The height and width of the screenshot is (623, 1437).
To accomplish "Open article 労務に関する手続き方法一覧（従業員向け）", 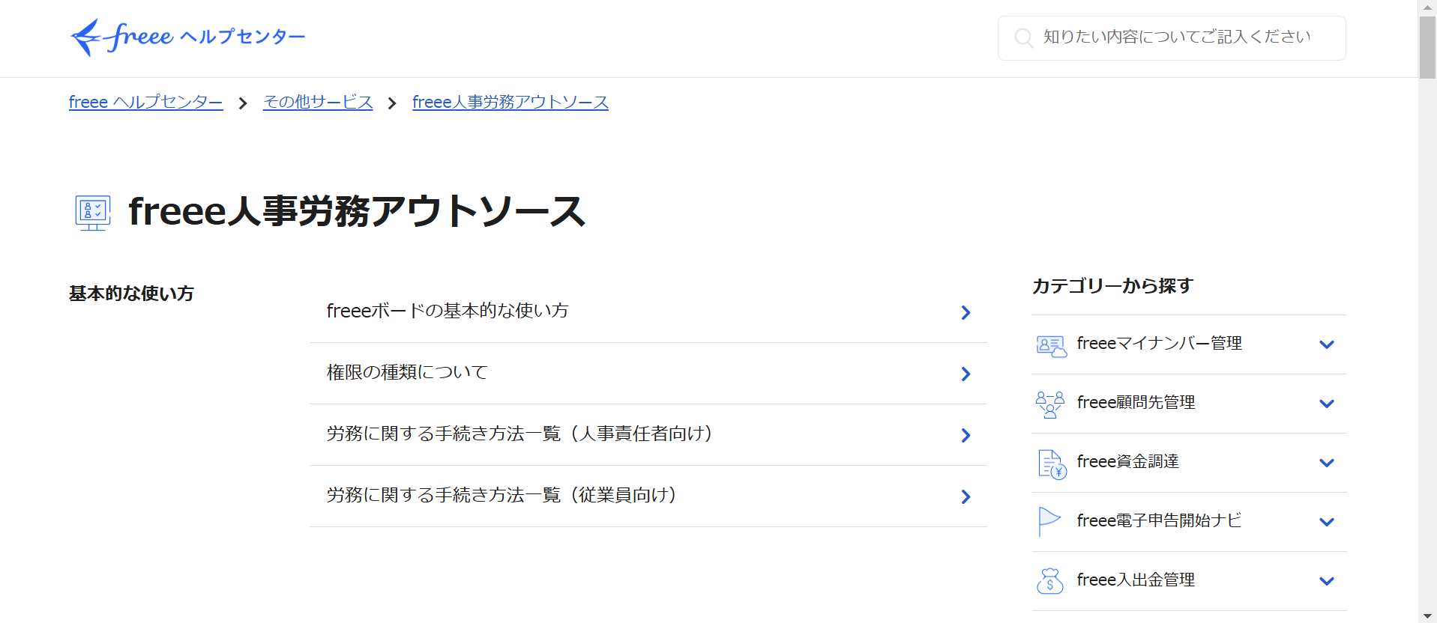I will pos(648,496).
